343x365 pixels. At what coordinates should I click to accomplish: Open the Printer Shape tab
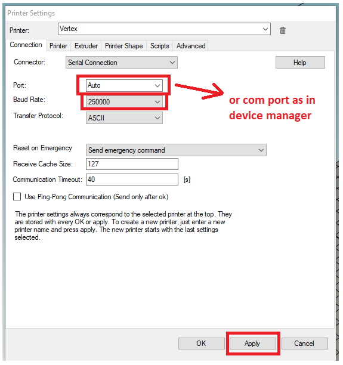[123, 46]
